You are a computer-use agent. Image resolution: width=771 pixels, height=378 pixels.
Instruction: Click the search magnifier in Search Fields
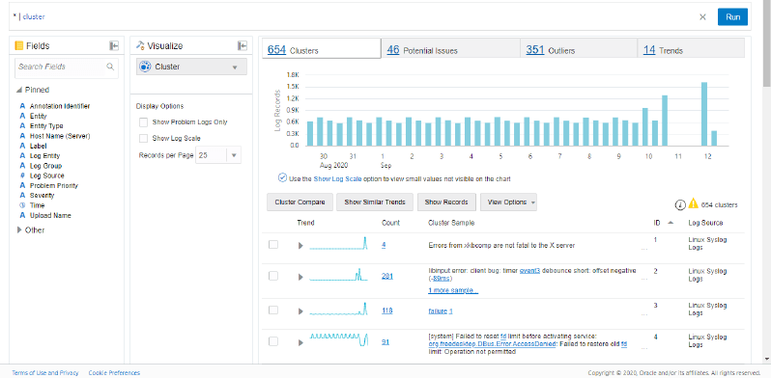coord(110,67)
